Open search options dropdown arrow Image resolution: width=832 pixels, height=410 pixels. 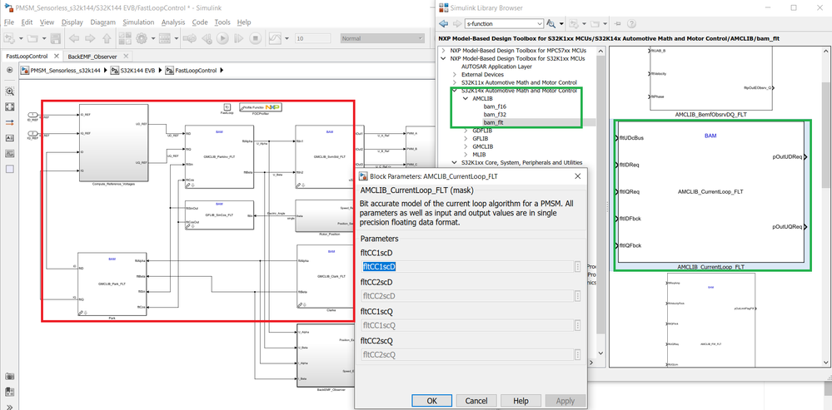tap(560, 24)
